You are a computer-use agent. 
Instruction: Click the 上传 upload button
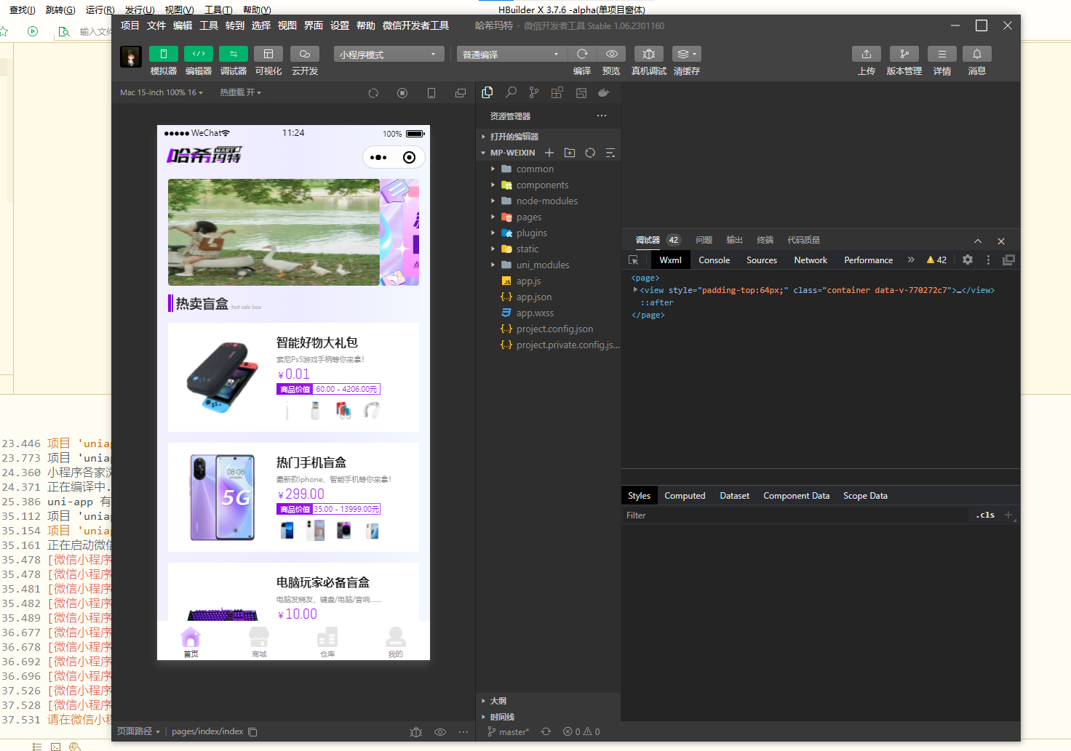coord(867,54)
